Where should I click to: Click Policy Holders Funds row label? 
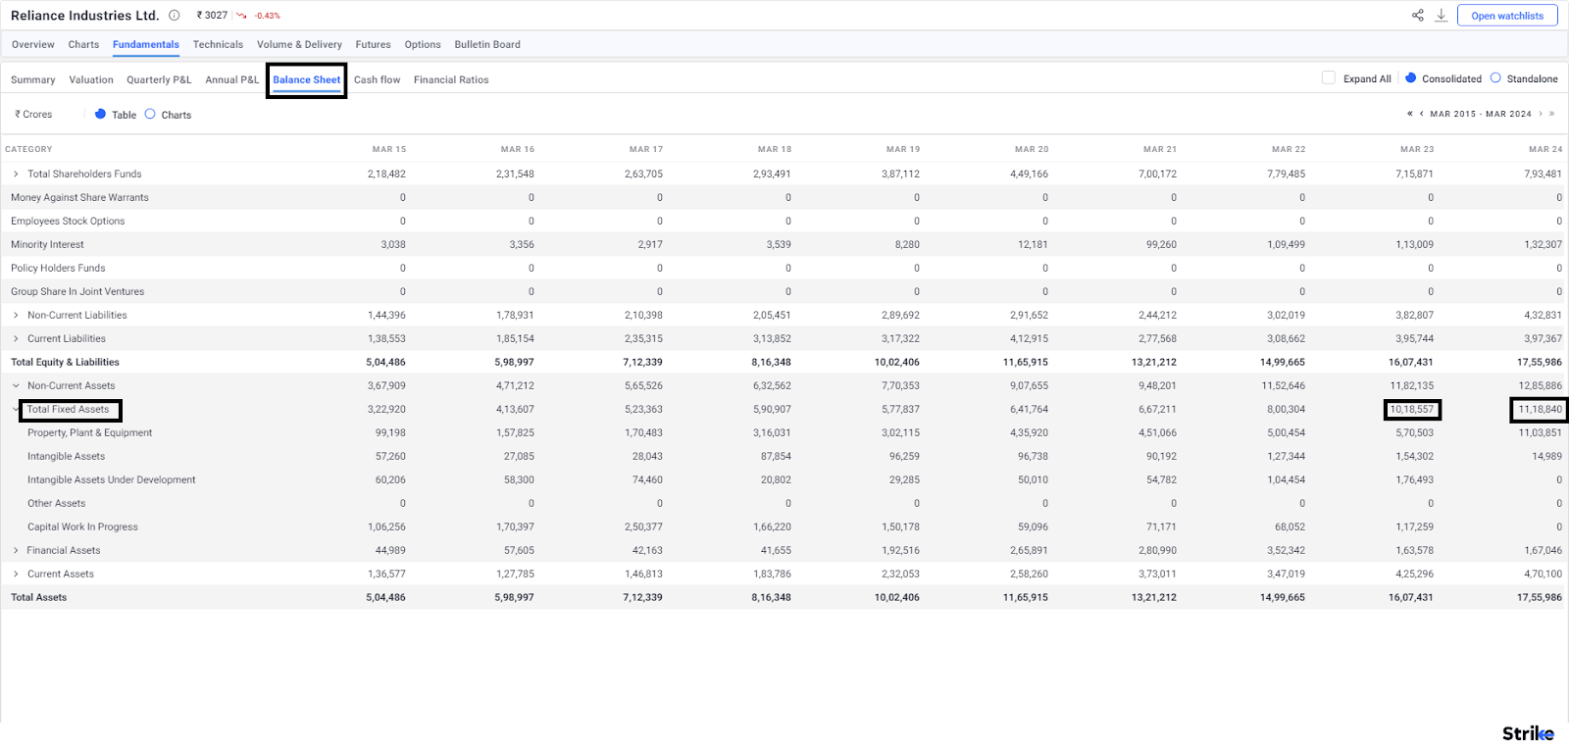pyautogui.click(x=58, y=268)
